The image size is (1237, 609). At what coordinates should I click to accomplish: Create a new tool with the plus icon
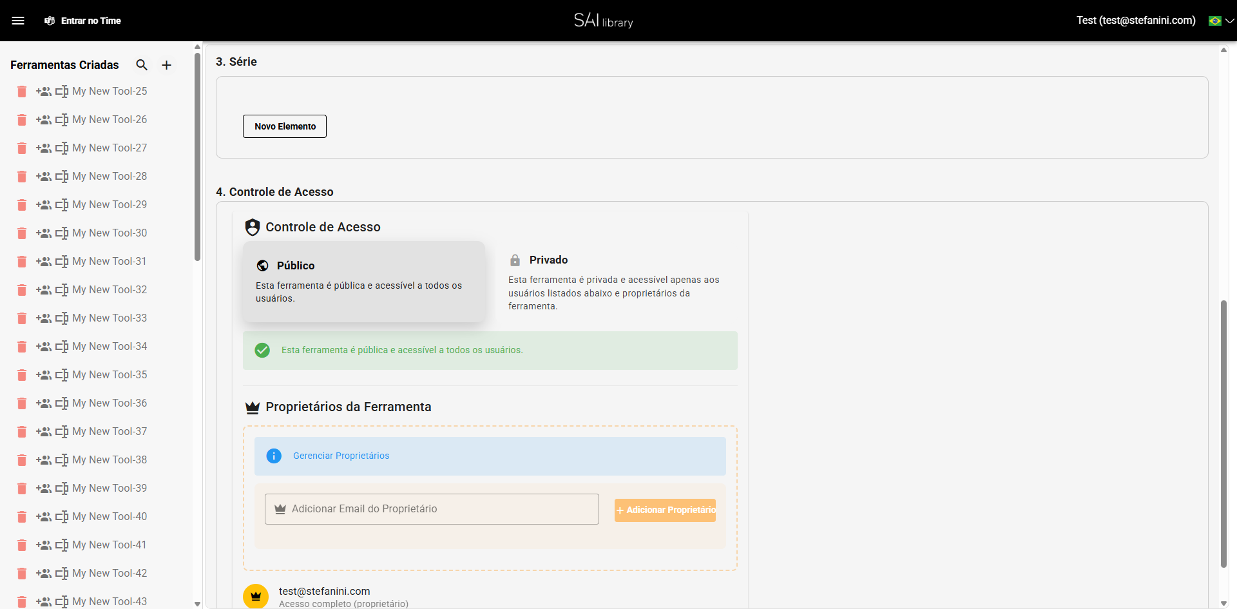tap(166, 65)
